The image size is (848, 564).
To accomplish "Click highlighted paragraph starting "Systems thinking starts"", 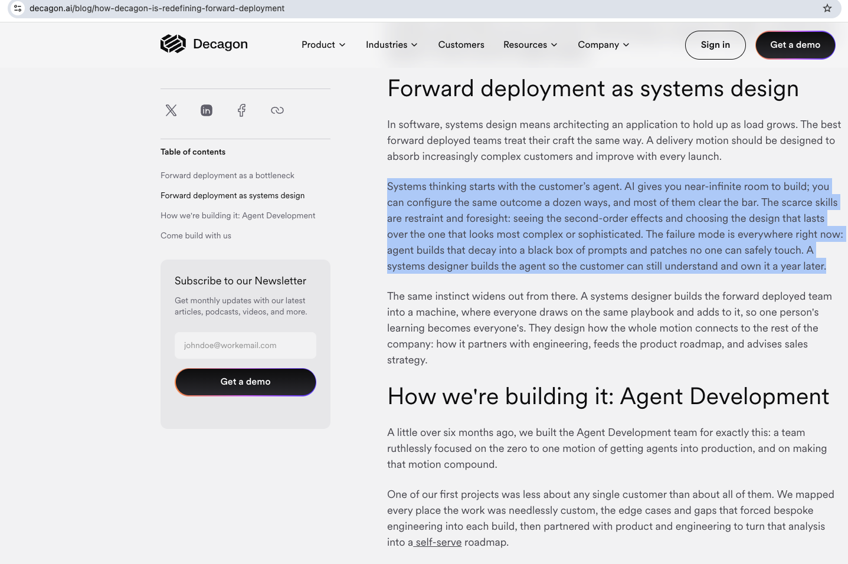I will pyautogui.click(x=615, y=226).
